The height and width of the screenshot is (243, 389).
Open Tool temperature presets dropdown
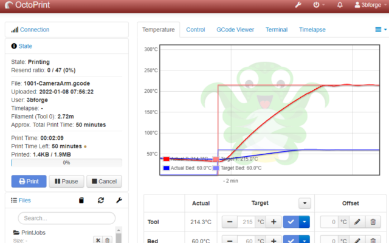pyautogui.click(x=305, y=222)
